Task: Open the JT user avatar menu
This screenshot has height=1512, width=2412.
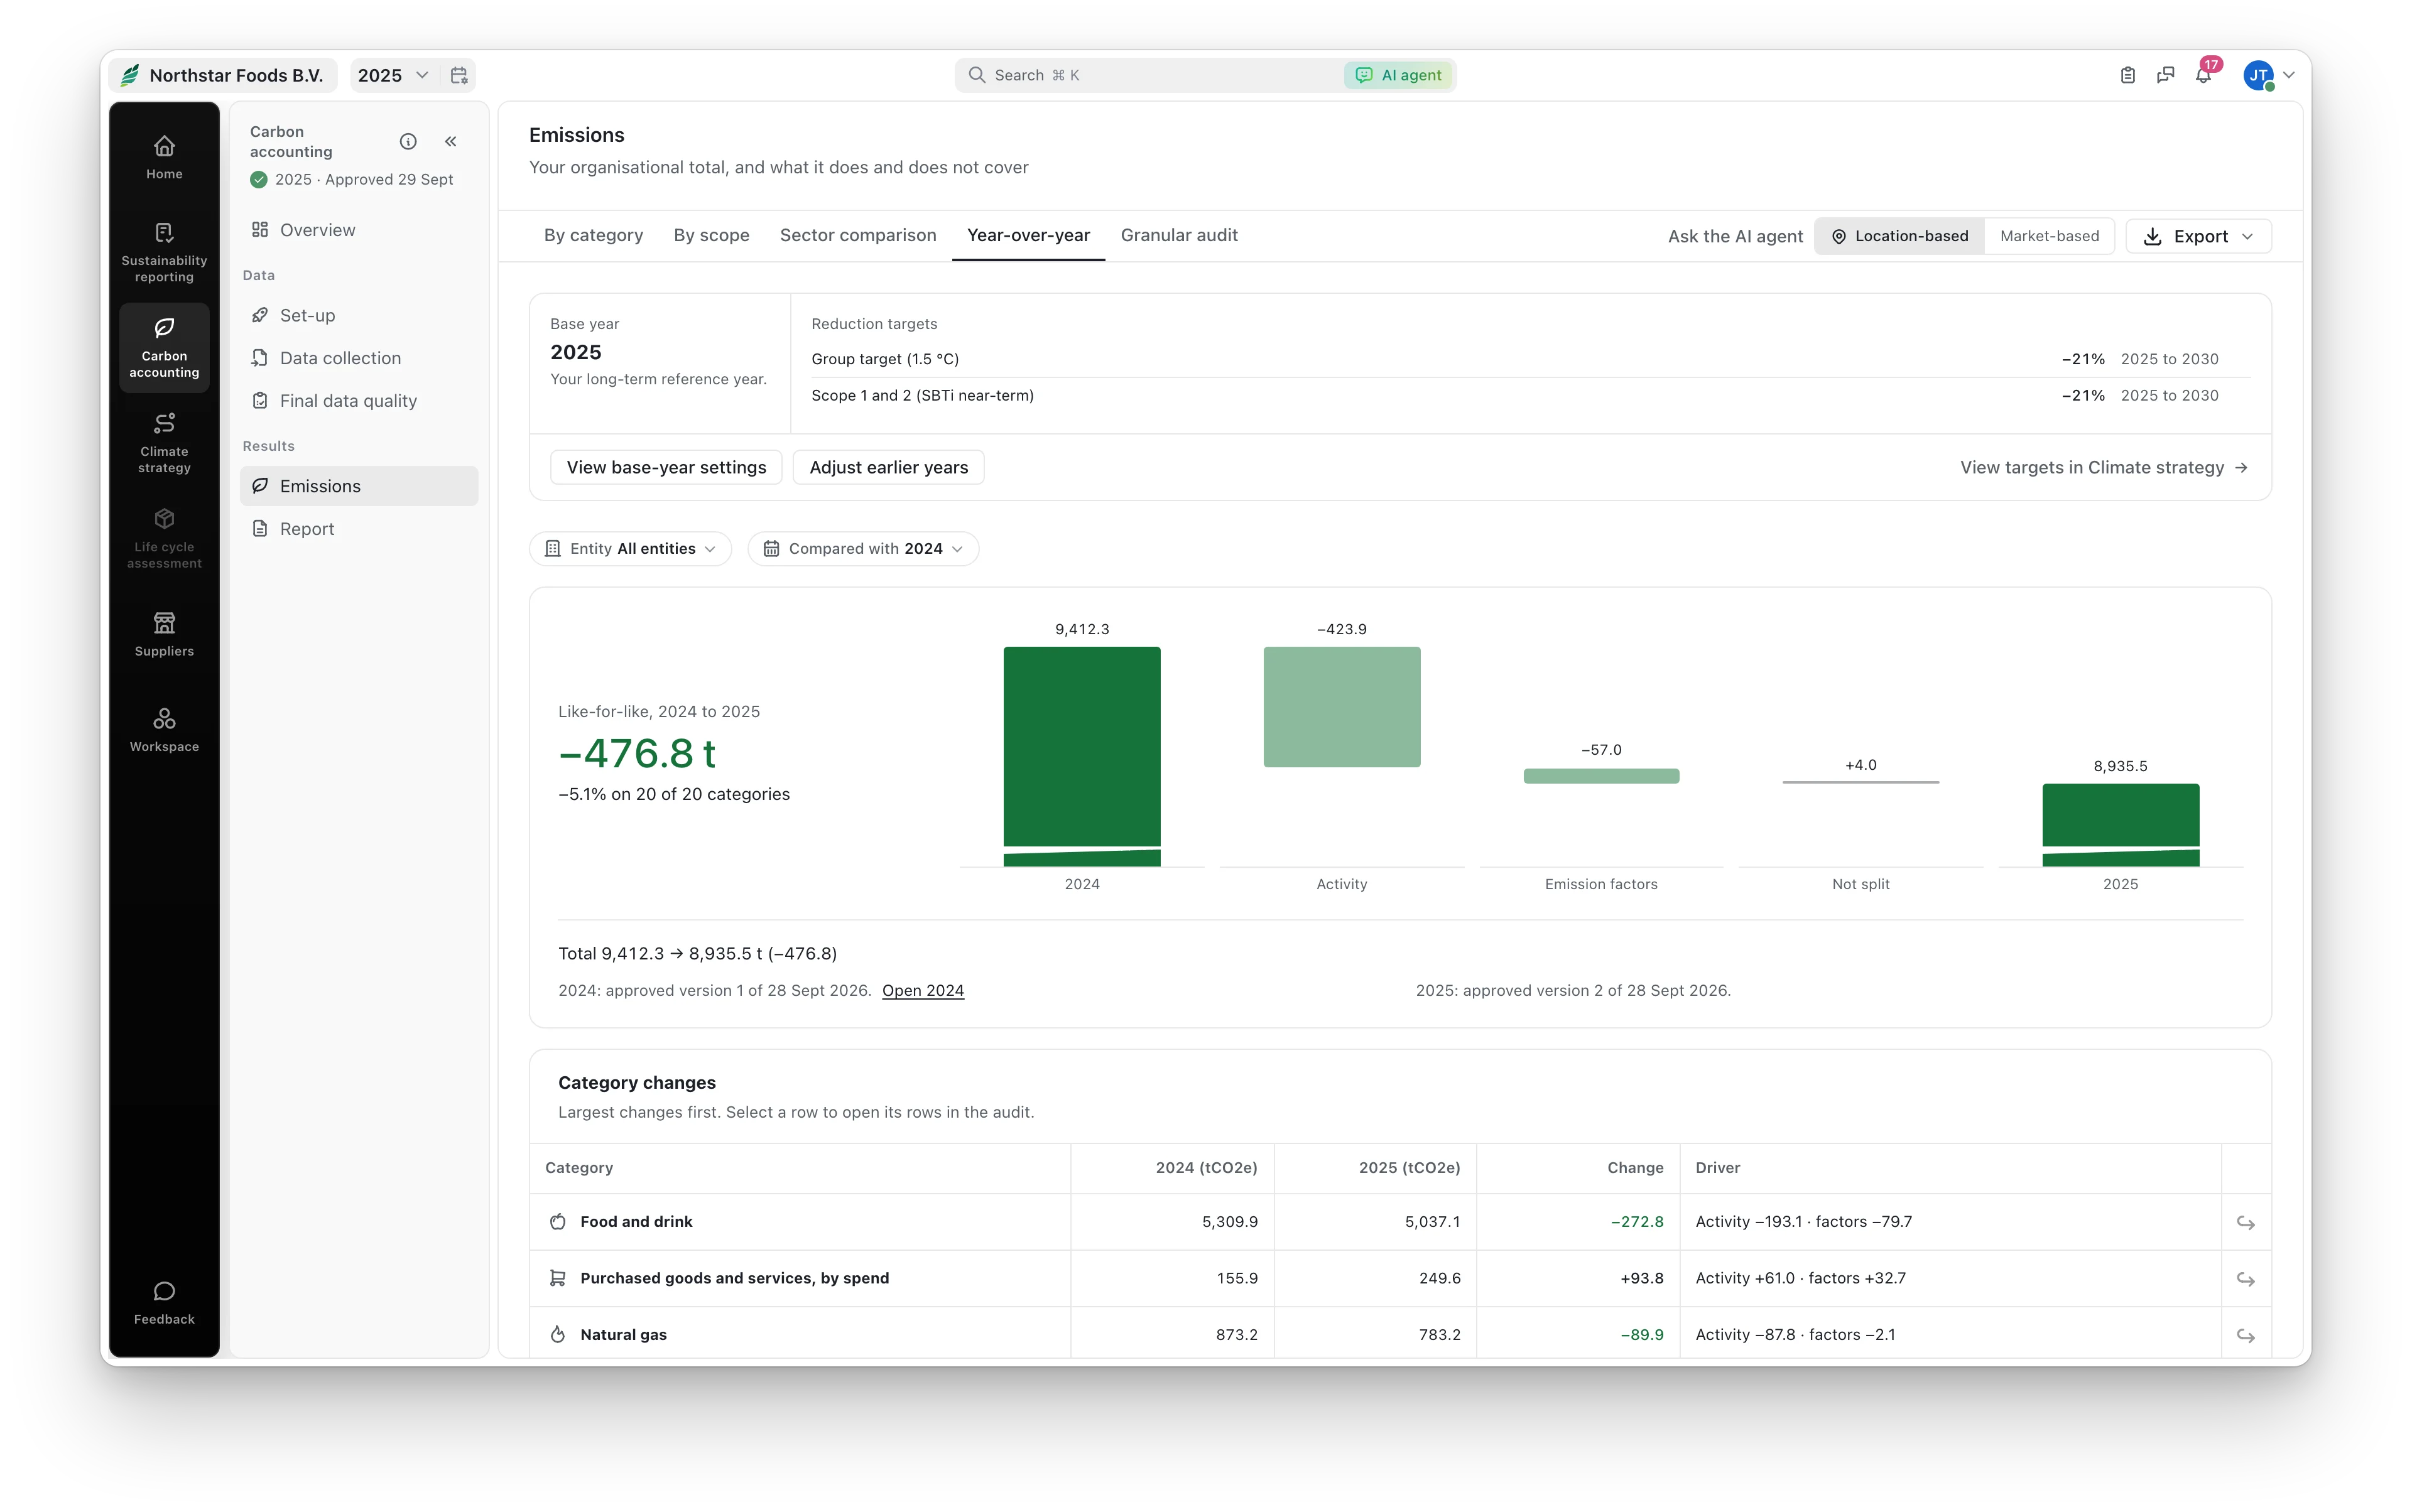Action: click(x=2258, y=75)
